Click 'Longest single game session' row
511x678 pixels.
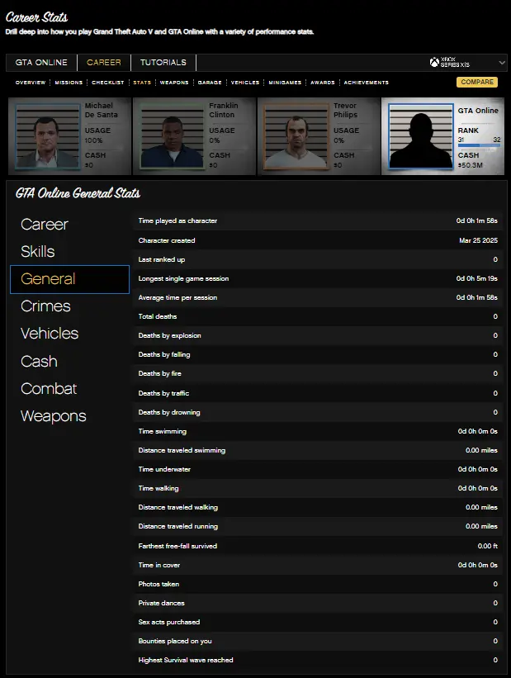click(x=318, y=278)
